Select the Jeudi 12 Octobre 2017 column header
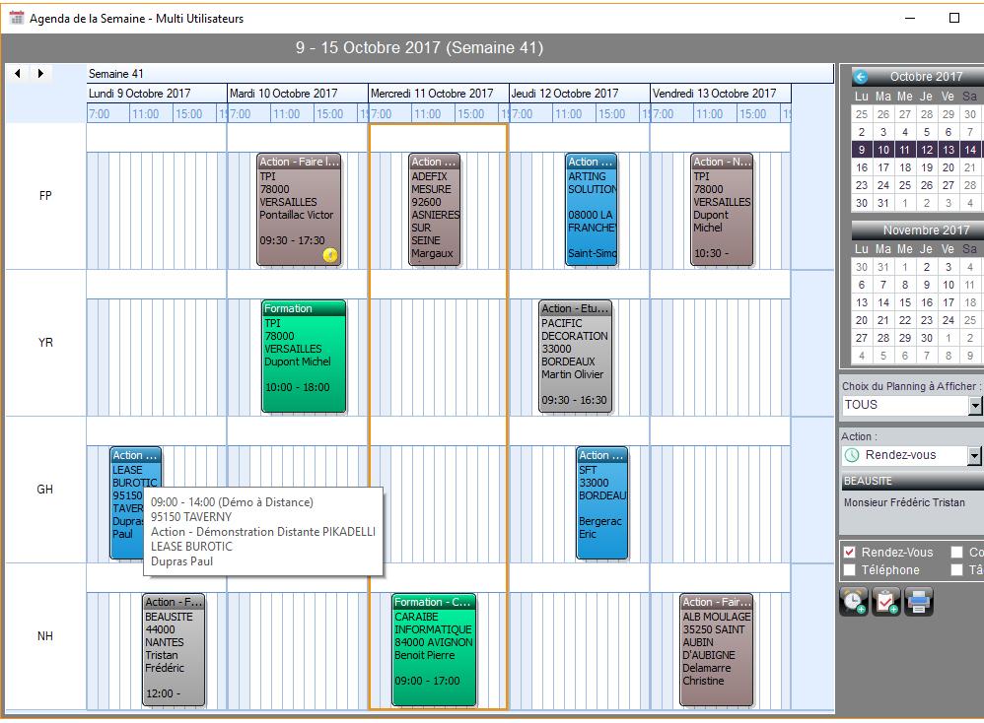This screenshot has height=723, width=984. (x=580, y=94)
